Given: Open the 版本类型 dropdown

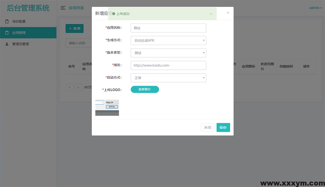Looking at the screenshot, I should (x=168, y=53).
